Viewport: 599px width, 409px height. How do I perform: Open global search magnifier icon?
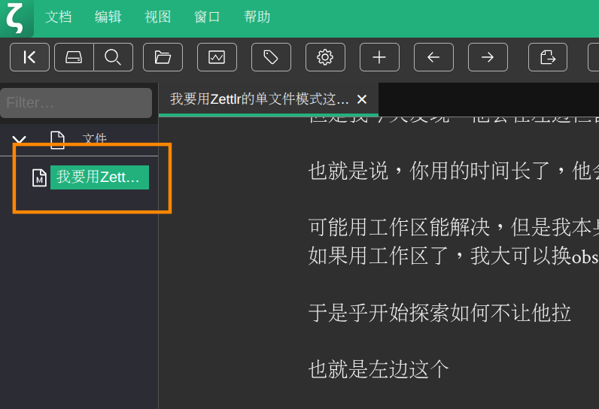[x=113, y=57]
